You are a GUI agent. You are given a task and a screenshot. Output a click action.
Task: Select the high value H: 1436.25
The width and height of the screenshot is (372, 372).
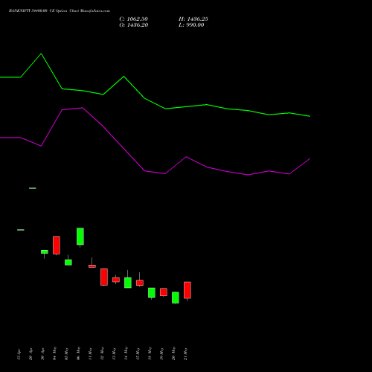coord(193,19)
